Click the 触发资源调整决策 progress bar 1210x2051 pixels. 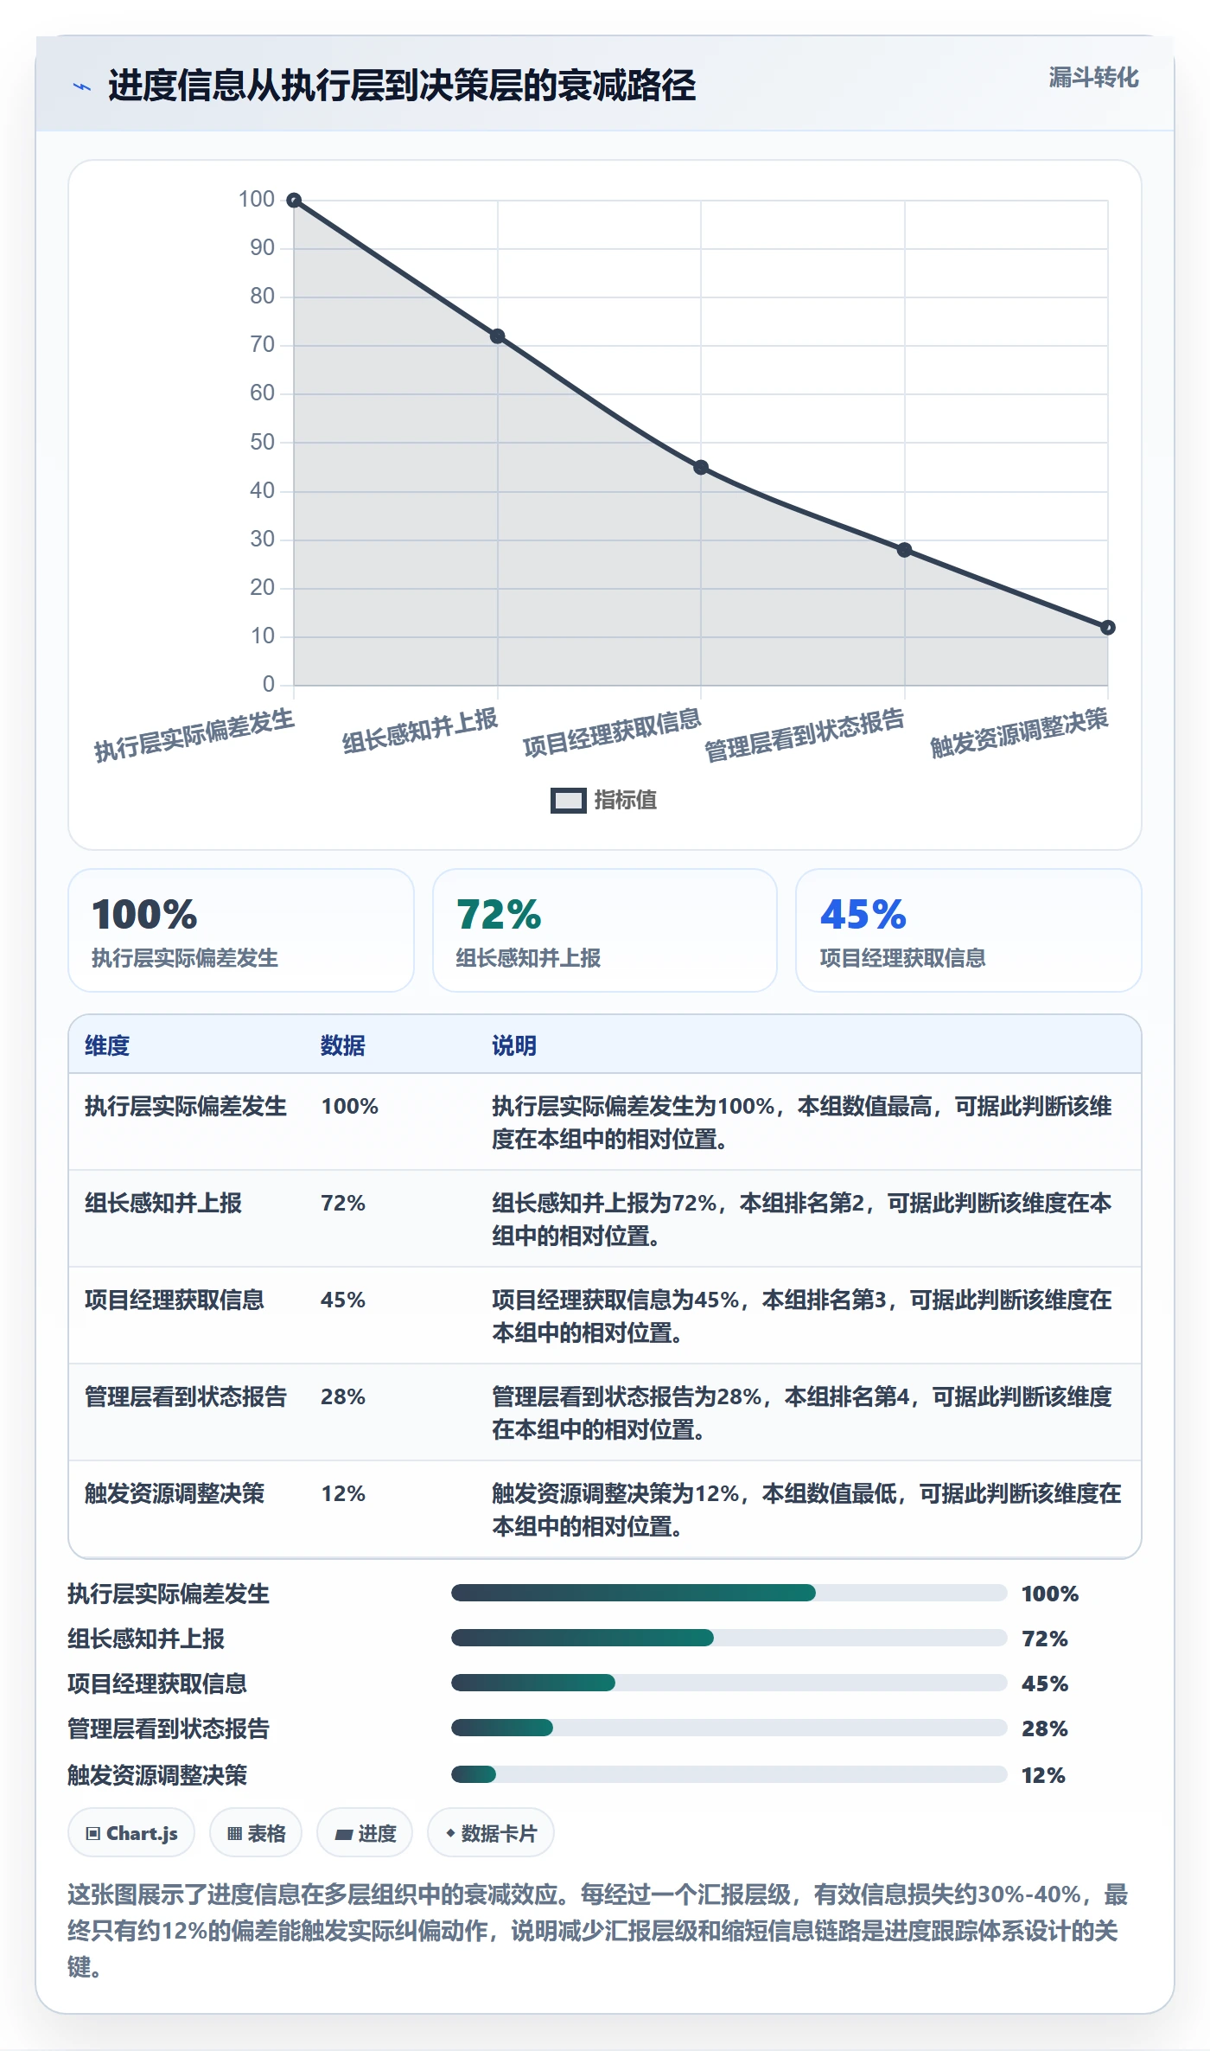coord(729,1774)
